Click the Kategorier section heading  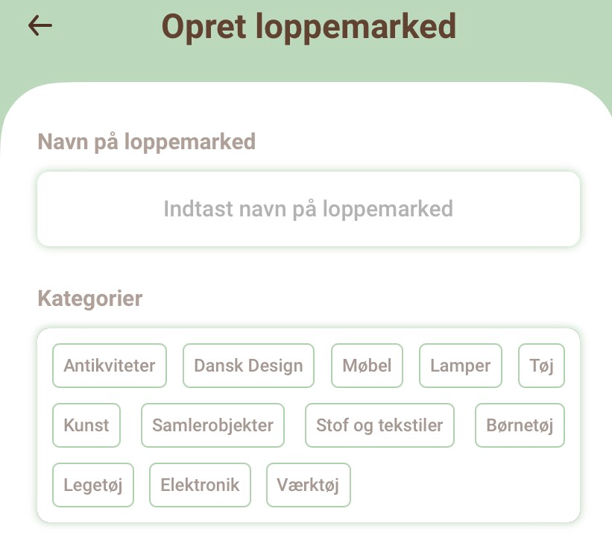pyautogui.click(x=90, y=299)
